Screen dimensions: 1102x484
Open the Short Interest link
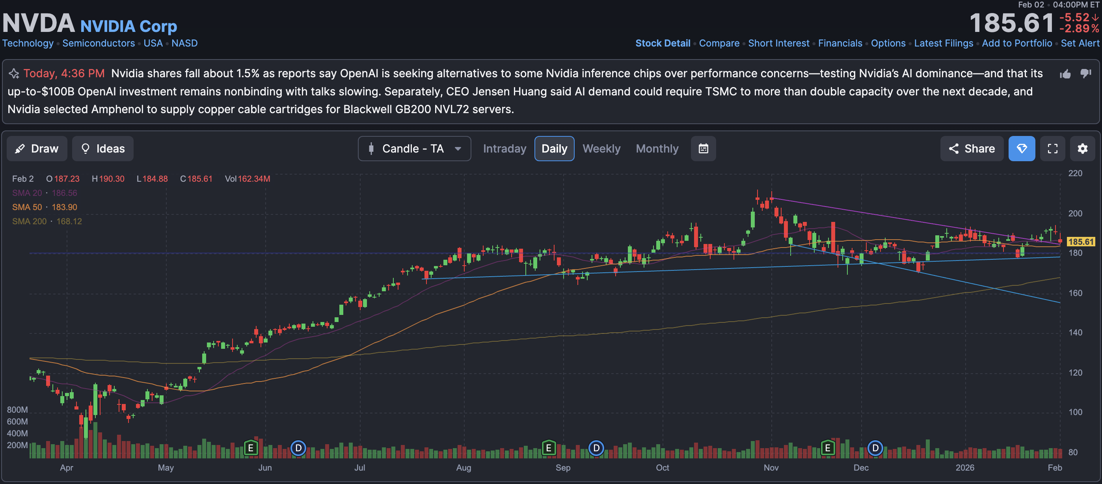pyautogui.click(x=778, y=43)
